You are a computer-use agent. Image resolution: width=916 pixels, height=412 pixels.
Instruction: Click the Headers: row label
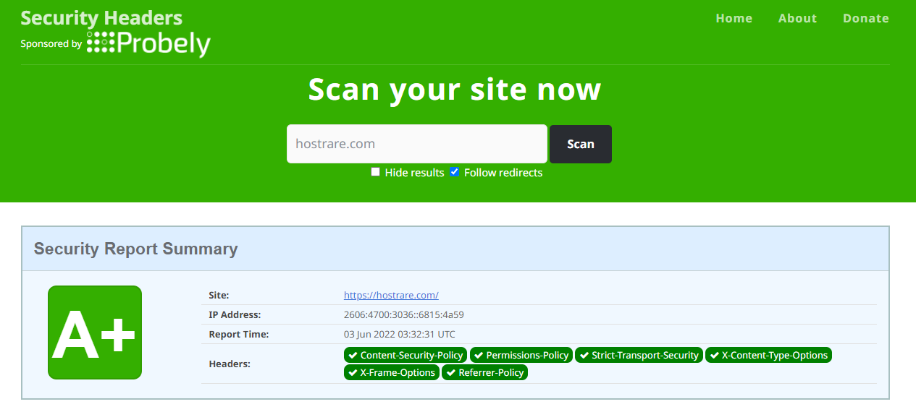(230, 364)
